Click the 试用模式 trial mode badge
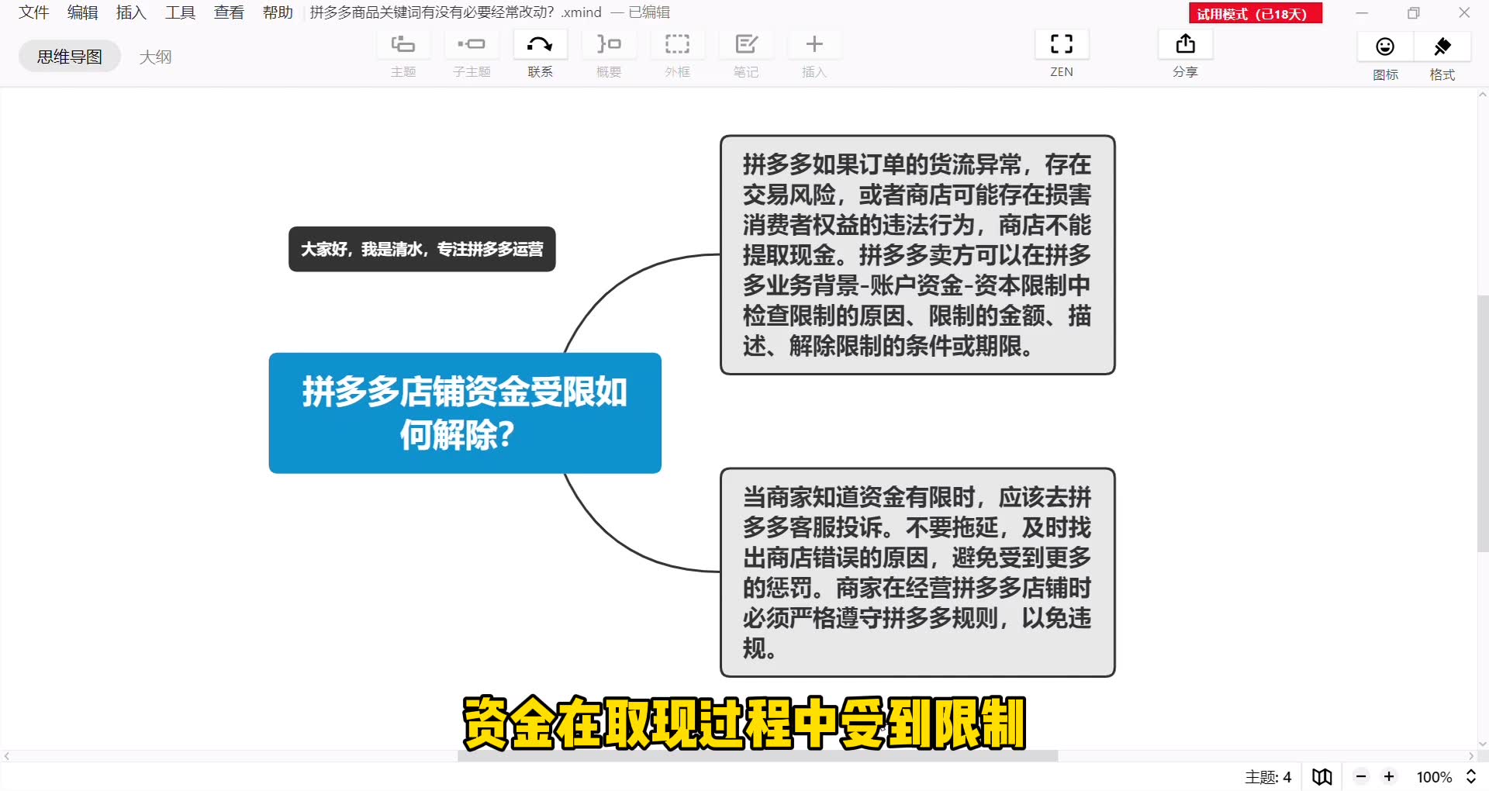Image resolution: width=1489 pixels, height=791 pixels. 1255,13
